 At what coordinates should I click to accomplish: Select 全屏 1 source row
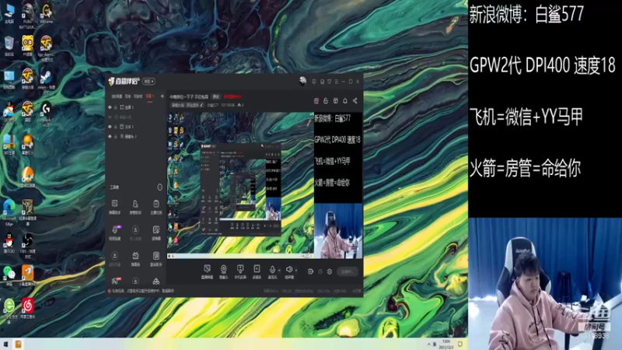(x=135, y=107)
